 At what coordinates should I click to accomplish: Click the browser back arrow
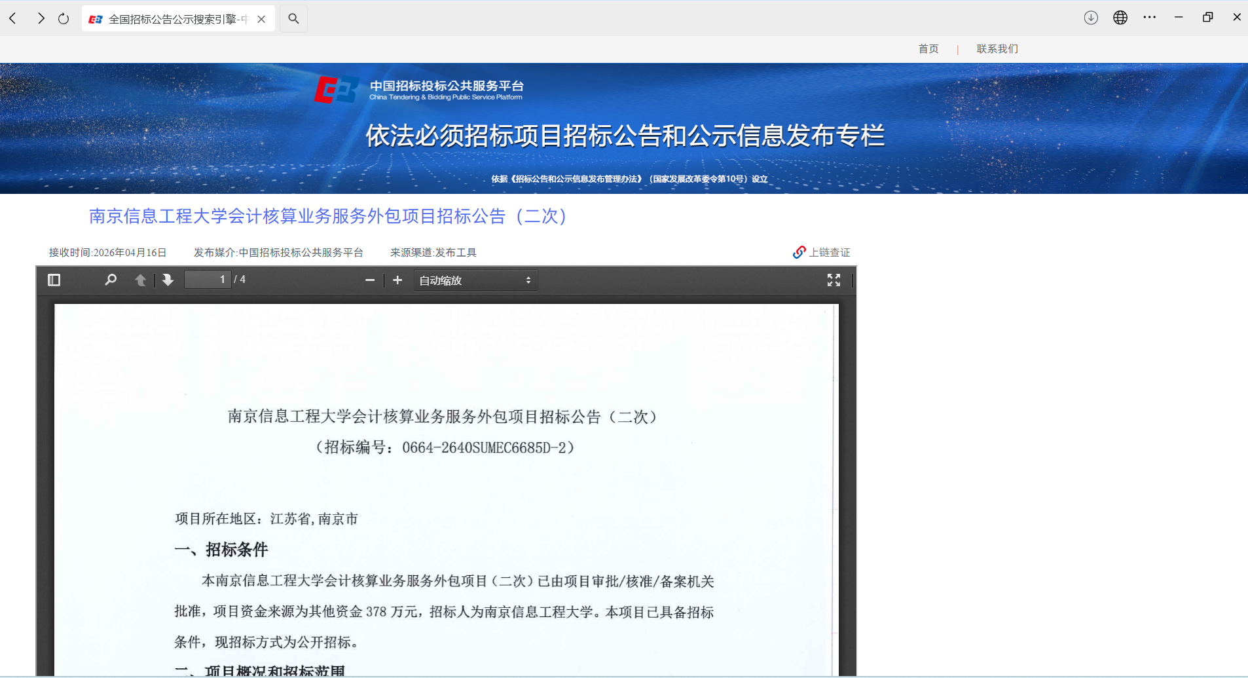pos(13,18)
